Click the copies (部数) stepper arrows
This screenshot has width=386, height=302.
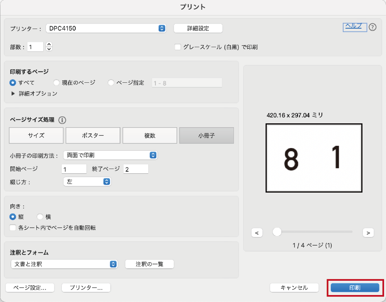coord(49,47)
